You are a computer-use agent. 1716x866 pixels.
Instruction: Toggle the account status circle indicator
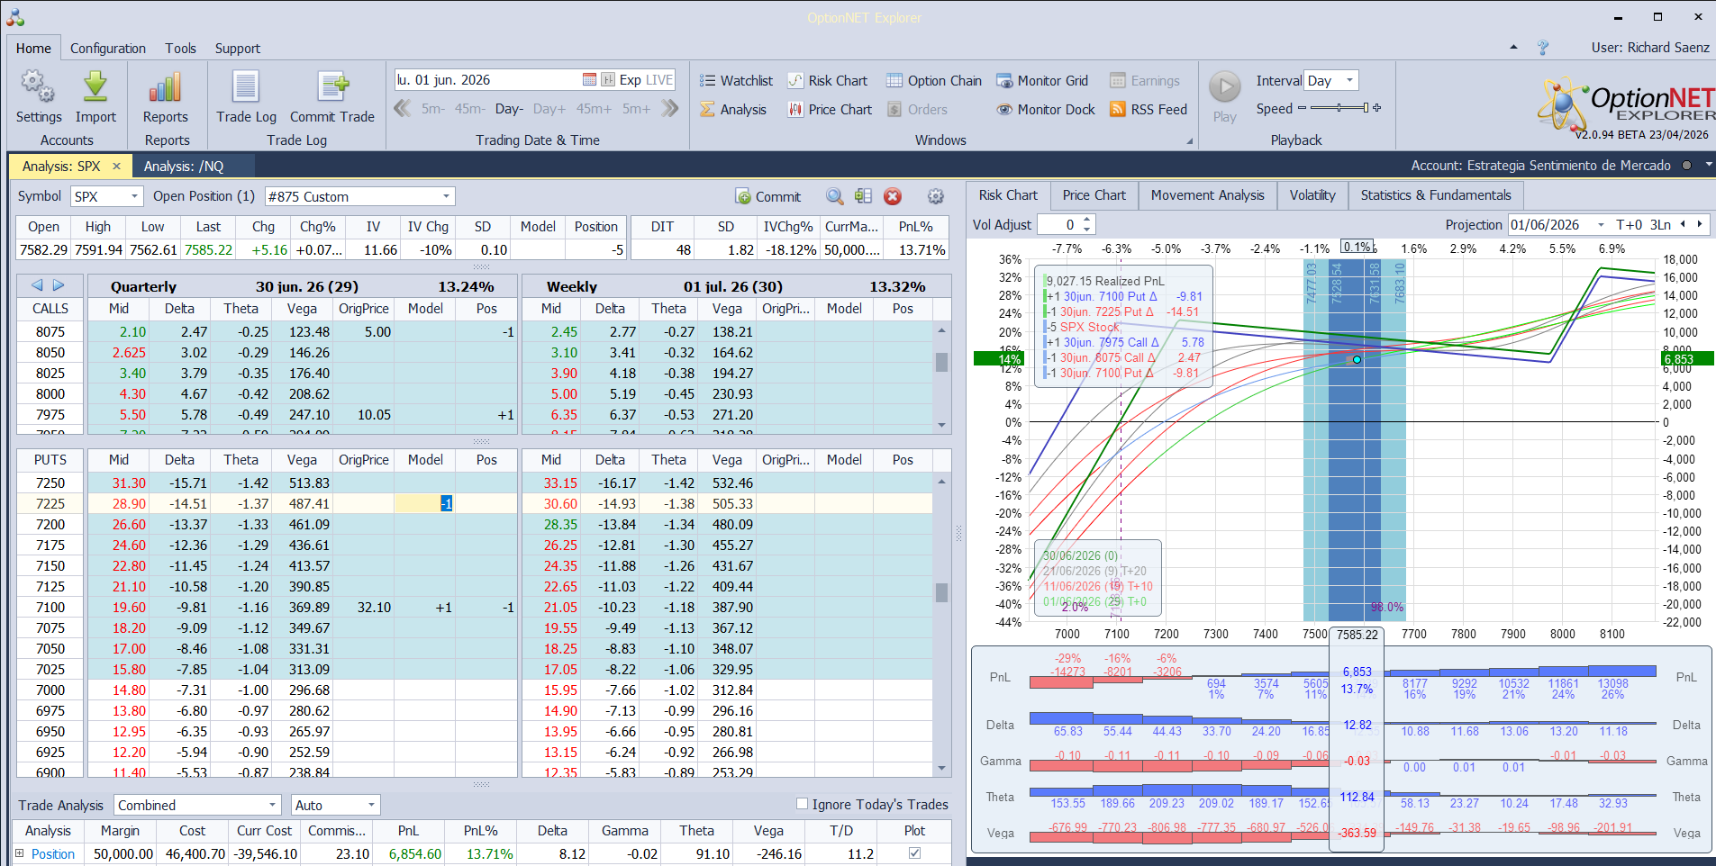click(x=1686, y=166)
